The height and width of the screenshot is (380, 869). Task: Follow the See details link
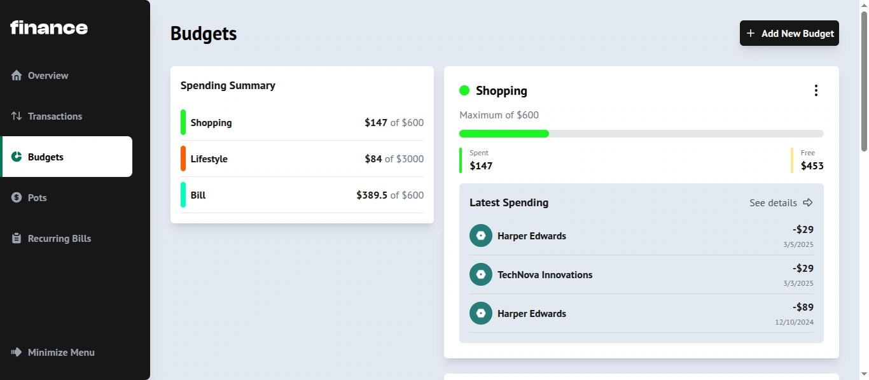pyautogui.click(x=781, y=202)
